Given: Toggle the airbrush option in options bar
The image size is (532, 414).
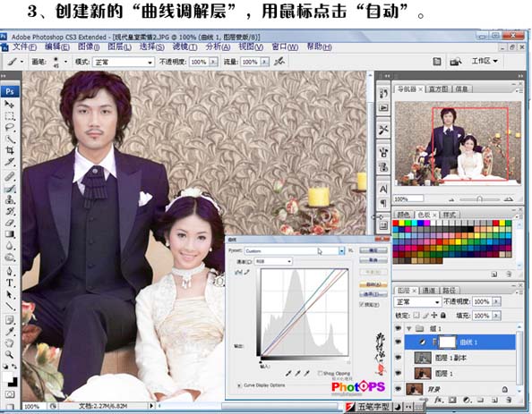Looking at the screenshot, I should [279, 62].
